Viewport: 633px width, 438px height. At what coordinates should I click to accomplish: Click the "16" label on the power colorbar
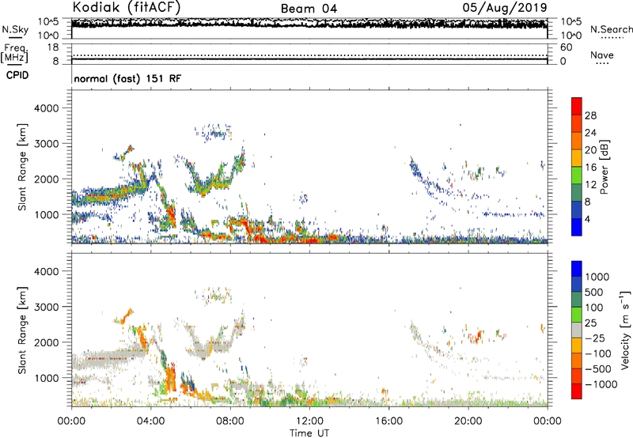coord(590,168)
